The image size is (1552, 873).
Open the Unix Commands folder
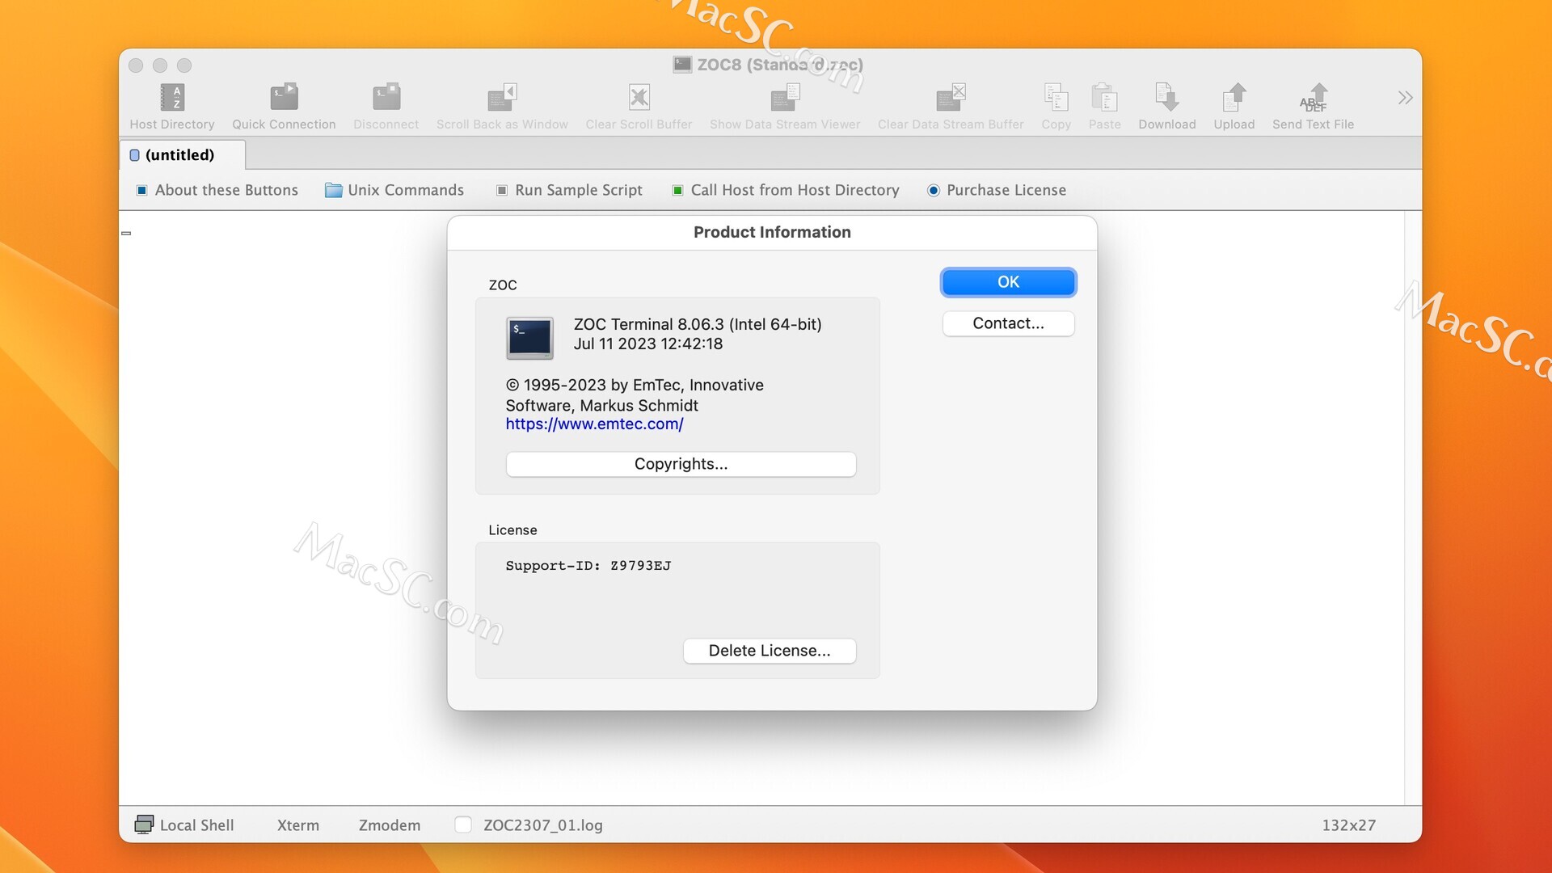click(x=394, y=190)
